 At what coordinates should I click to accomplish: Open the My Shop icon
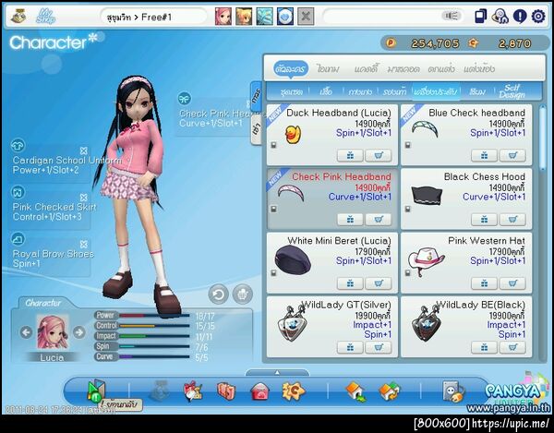(45, 17)
